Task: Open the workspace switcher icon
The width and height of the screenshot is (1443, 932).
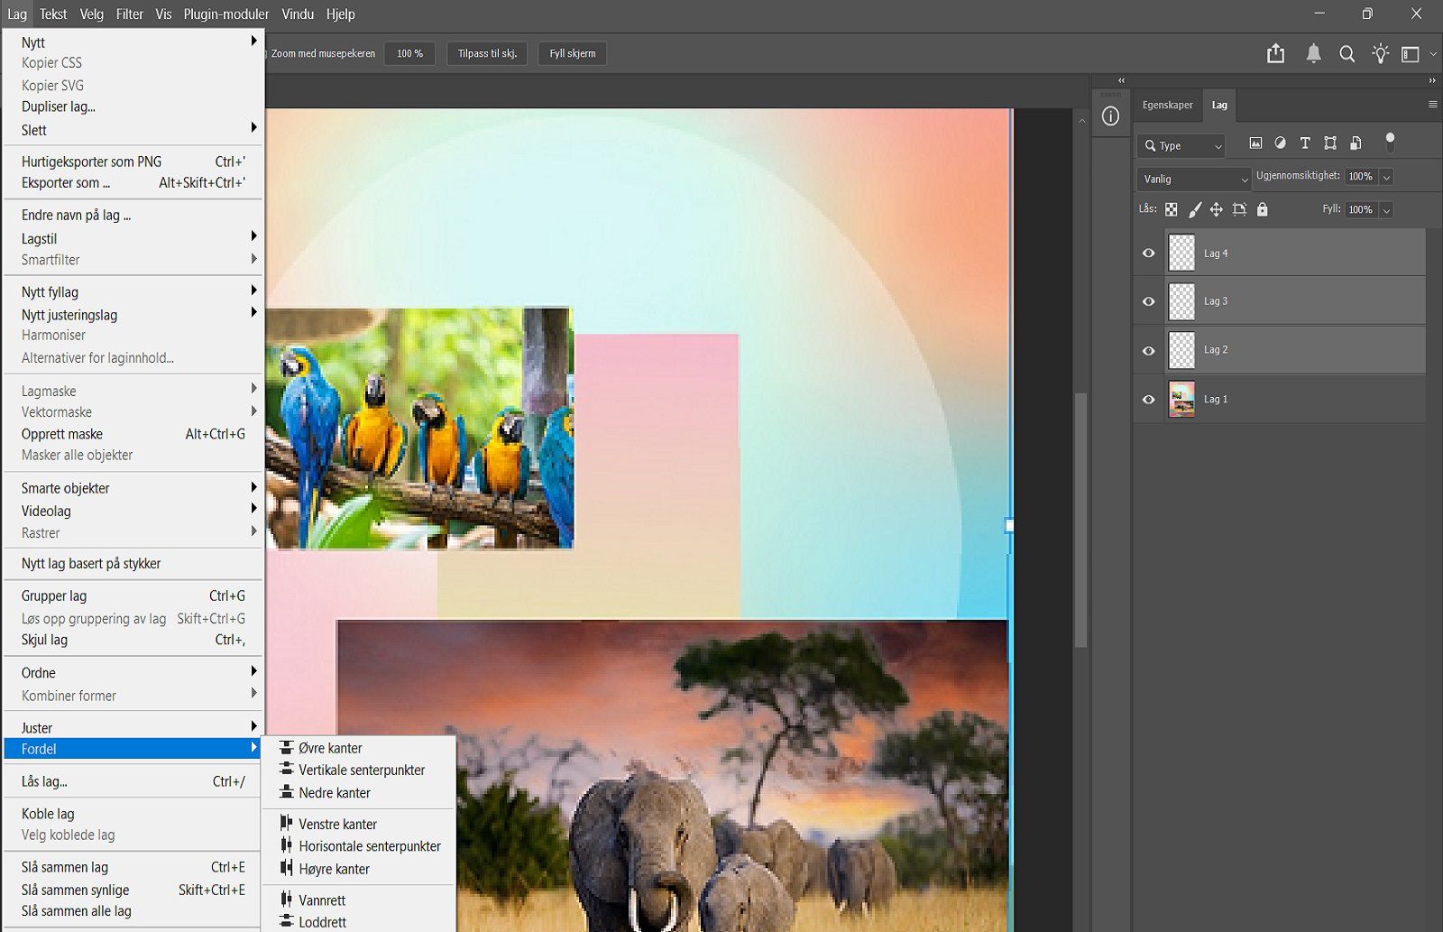Action: pos(1411,54)
